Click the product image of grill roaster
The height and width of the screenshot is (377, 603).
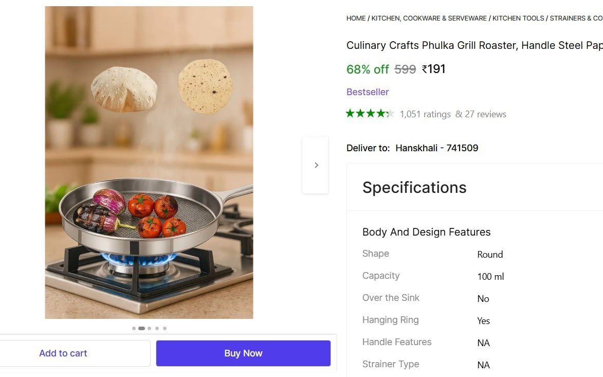click(x=149, y=163)
